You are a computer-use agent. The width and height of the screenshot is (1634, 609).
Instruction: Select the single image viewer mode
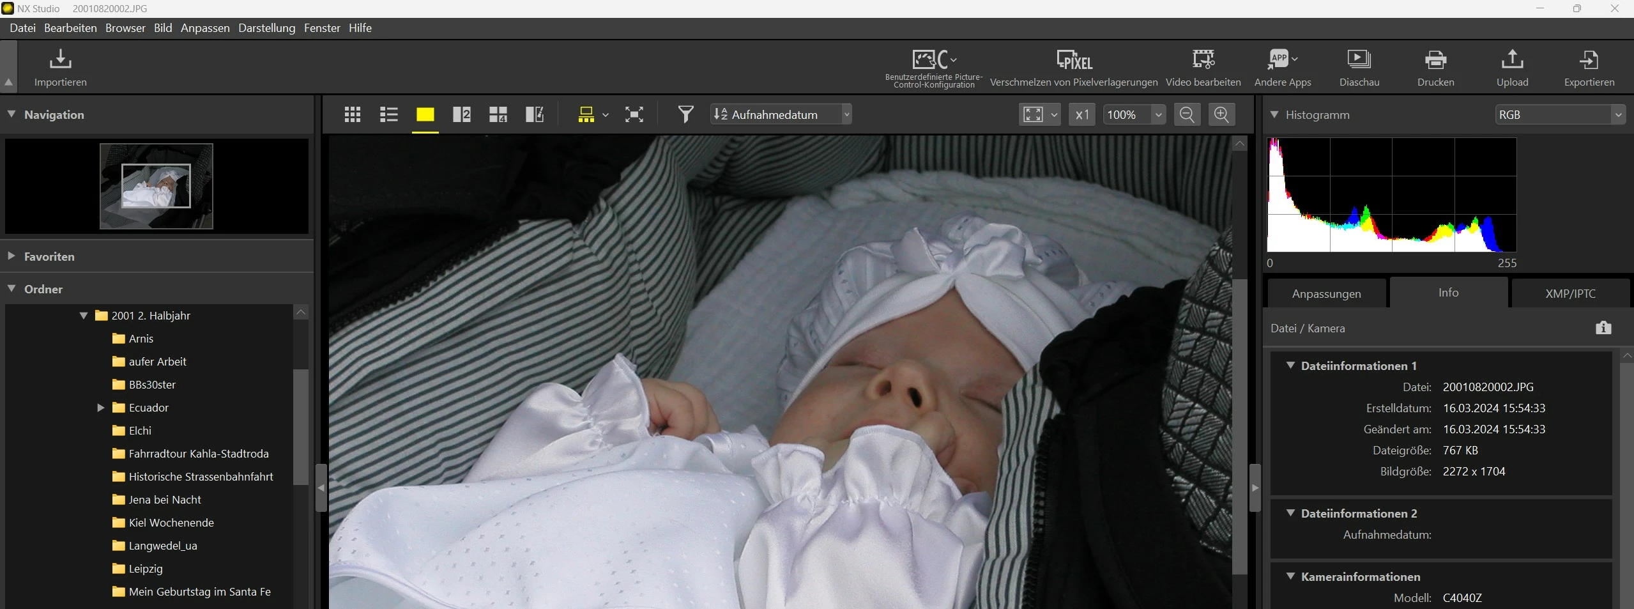[425, 114]
